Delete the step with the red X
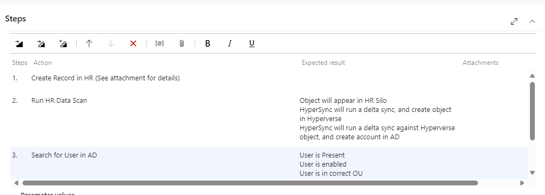 click(x=133, y=44)
